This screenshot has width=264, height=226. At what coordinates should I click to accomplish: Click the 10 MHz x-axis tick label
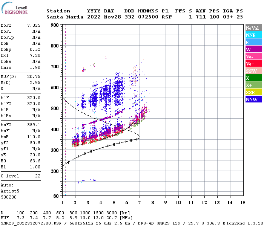pos(178,203)
